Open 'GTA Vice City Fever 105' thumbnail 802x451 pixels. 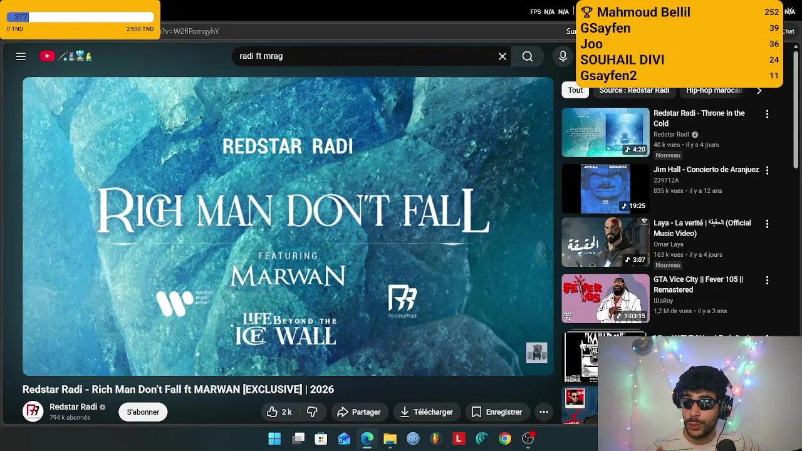tap(605, 299)
